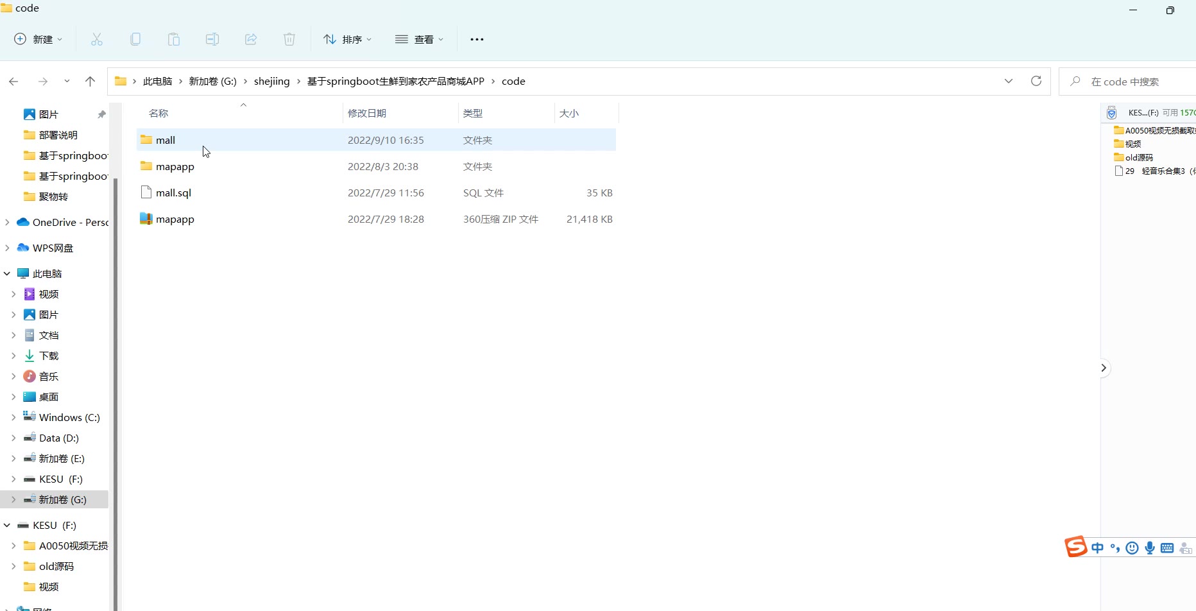Click the mapapp ZIP archive icon
Viewport: 1196px width, 611px height.
point(146,219)
